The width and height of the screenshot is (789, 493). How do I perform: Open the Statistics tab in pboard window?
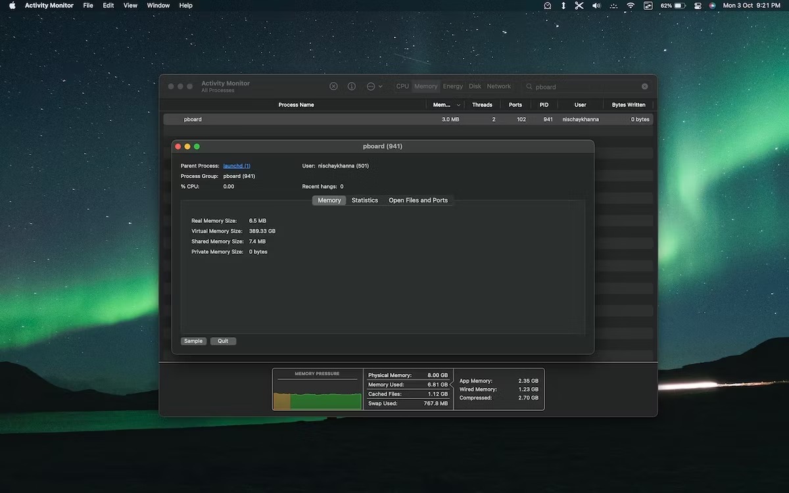(x=365, y=200)
